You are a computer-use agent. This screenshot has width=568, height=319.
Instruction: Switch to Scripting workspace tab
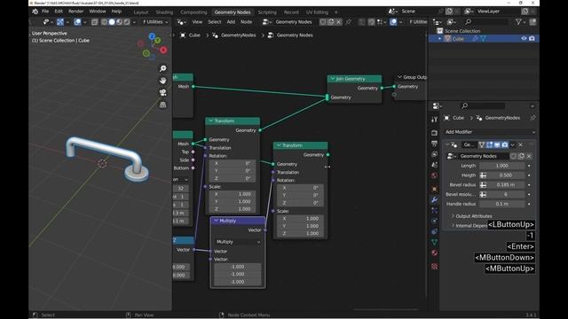click(267, 12)
